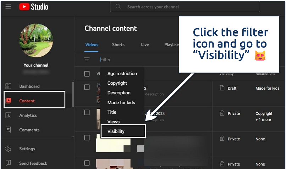Viewport: 286px width, 169px height.
Task: Pick Made for kids filter option
Action: pyautogui.click(x=121, y=103)
